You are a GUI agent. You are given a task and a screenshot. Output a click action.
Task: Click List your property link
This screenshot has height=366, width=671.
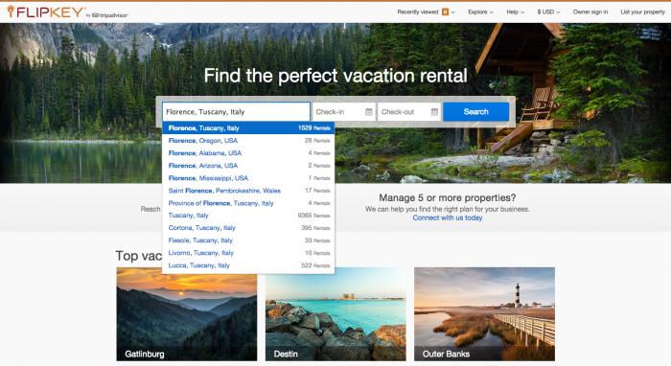[x=643, y=11]
